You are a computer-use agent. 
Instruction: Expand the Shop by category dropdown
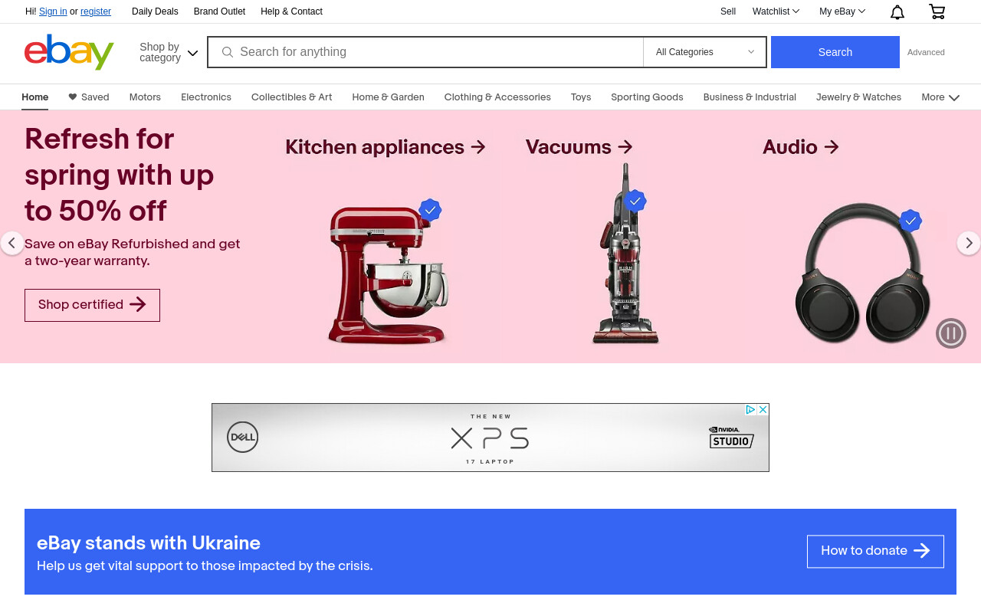coord(169,52)
